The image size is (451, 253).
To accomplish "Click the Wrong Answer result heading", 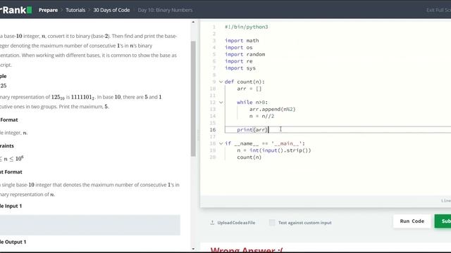I will (x=247, y=250).
